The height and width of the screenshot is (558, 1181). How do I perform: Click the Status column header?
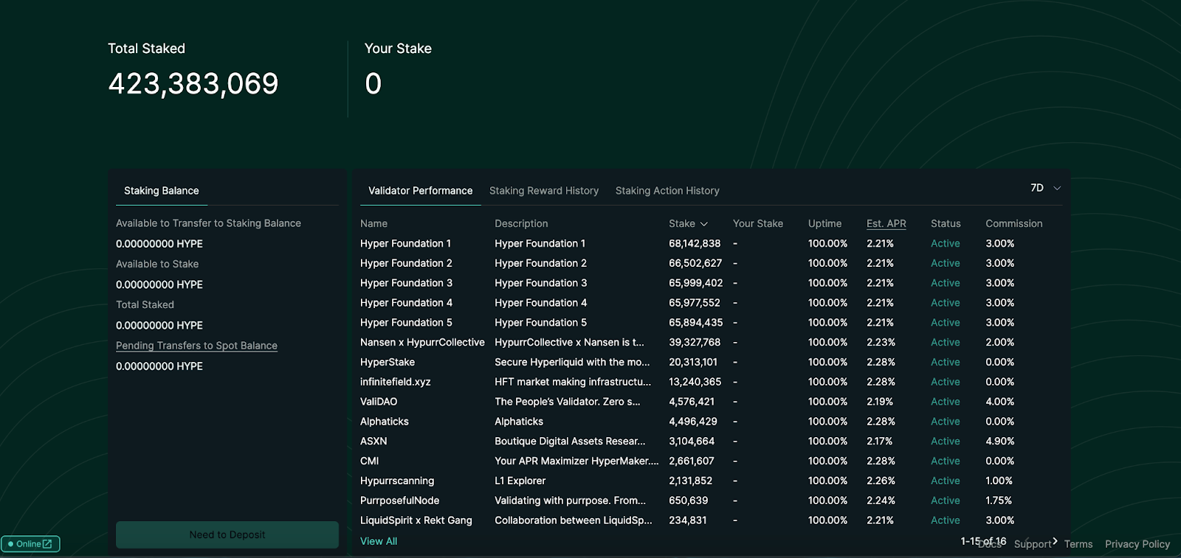pos(946,223)
